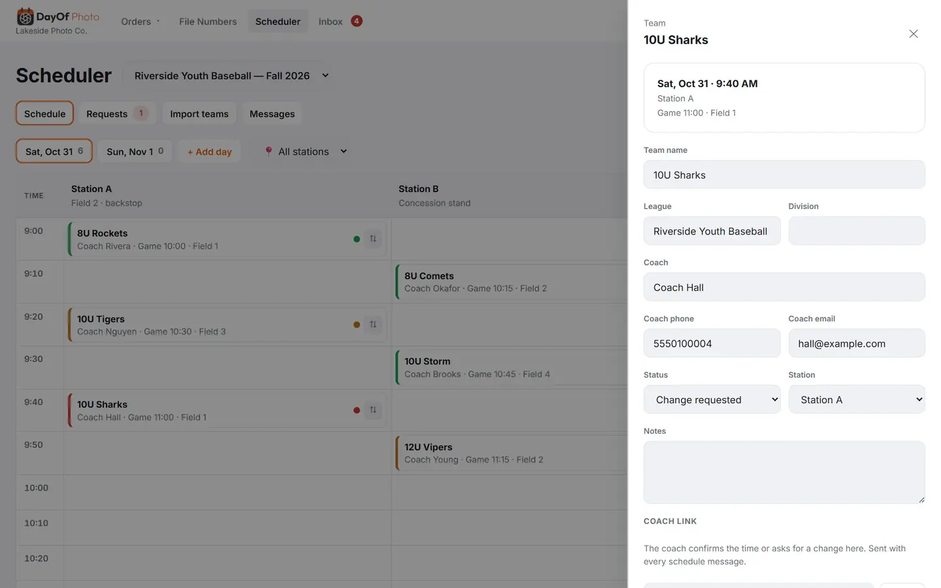Click the DayOf Photo camera logo icon

pyautogui.click(x=25, y=16)
